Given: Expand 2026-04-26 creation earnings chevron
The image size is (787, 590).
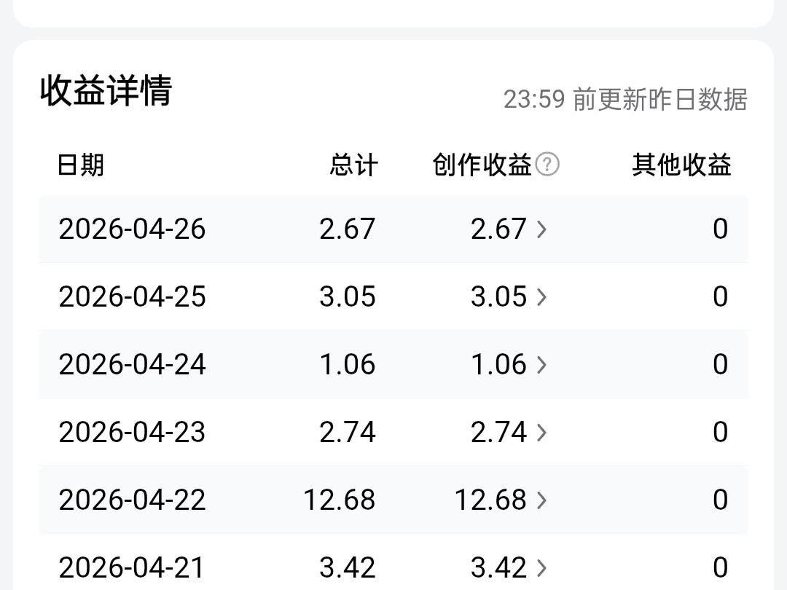Looking at the screenshot, I should tap(541, 229).
